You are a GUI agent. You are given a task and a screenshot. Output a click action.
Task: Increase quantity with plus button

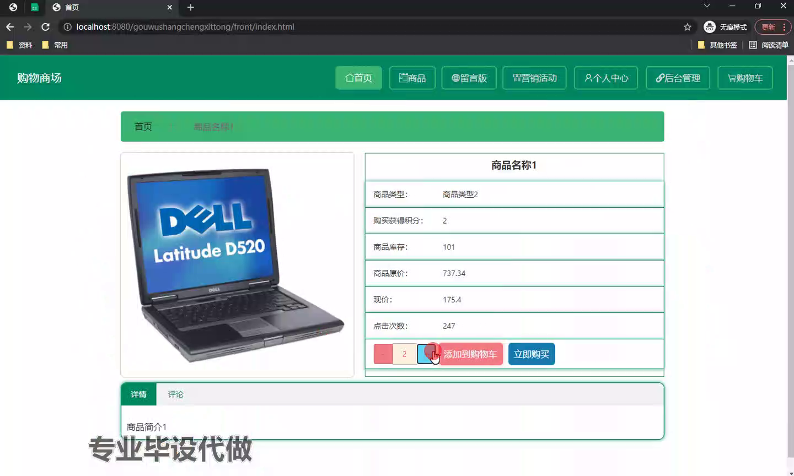[426, 354]
